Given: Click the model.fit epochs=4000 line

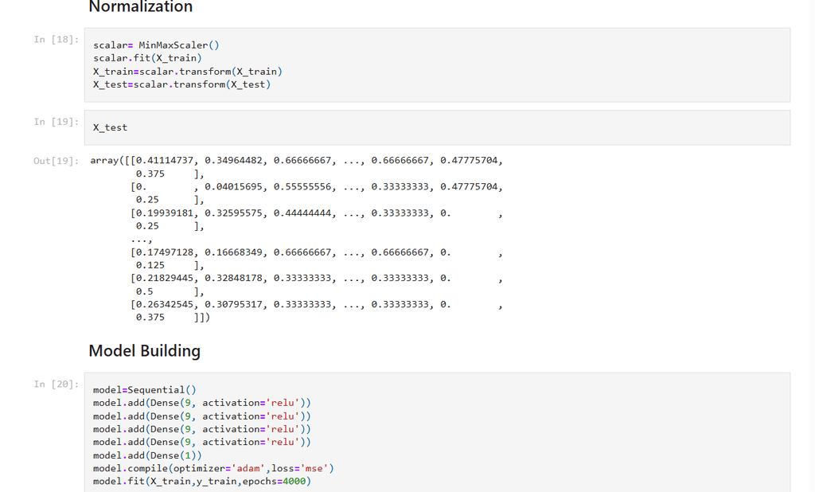Looking at the screenshot, I should point(201,481).
